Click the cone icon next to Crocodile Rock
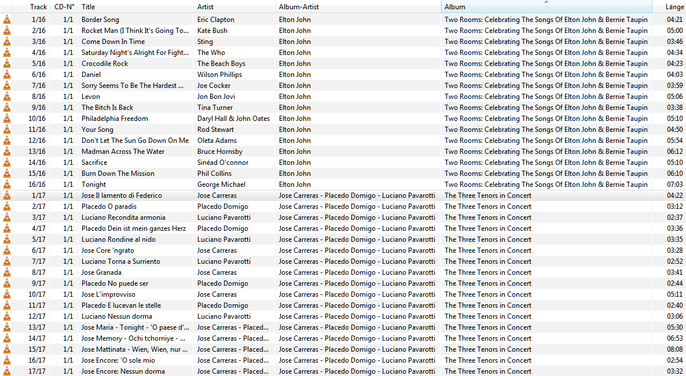 (x=6, y=63)
